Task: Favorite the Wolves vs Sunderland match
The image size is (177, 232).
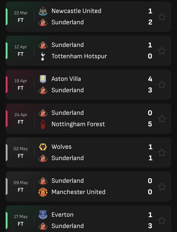Action: click(x=162, y=153)
